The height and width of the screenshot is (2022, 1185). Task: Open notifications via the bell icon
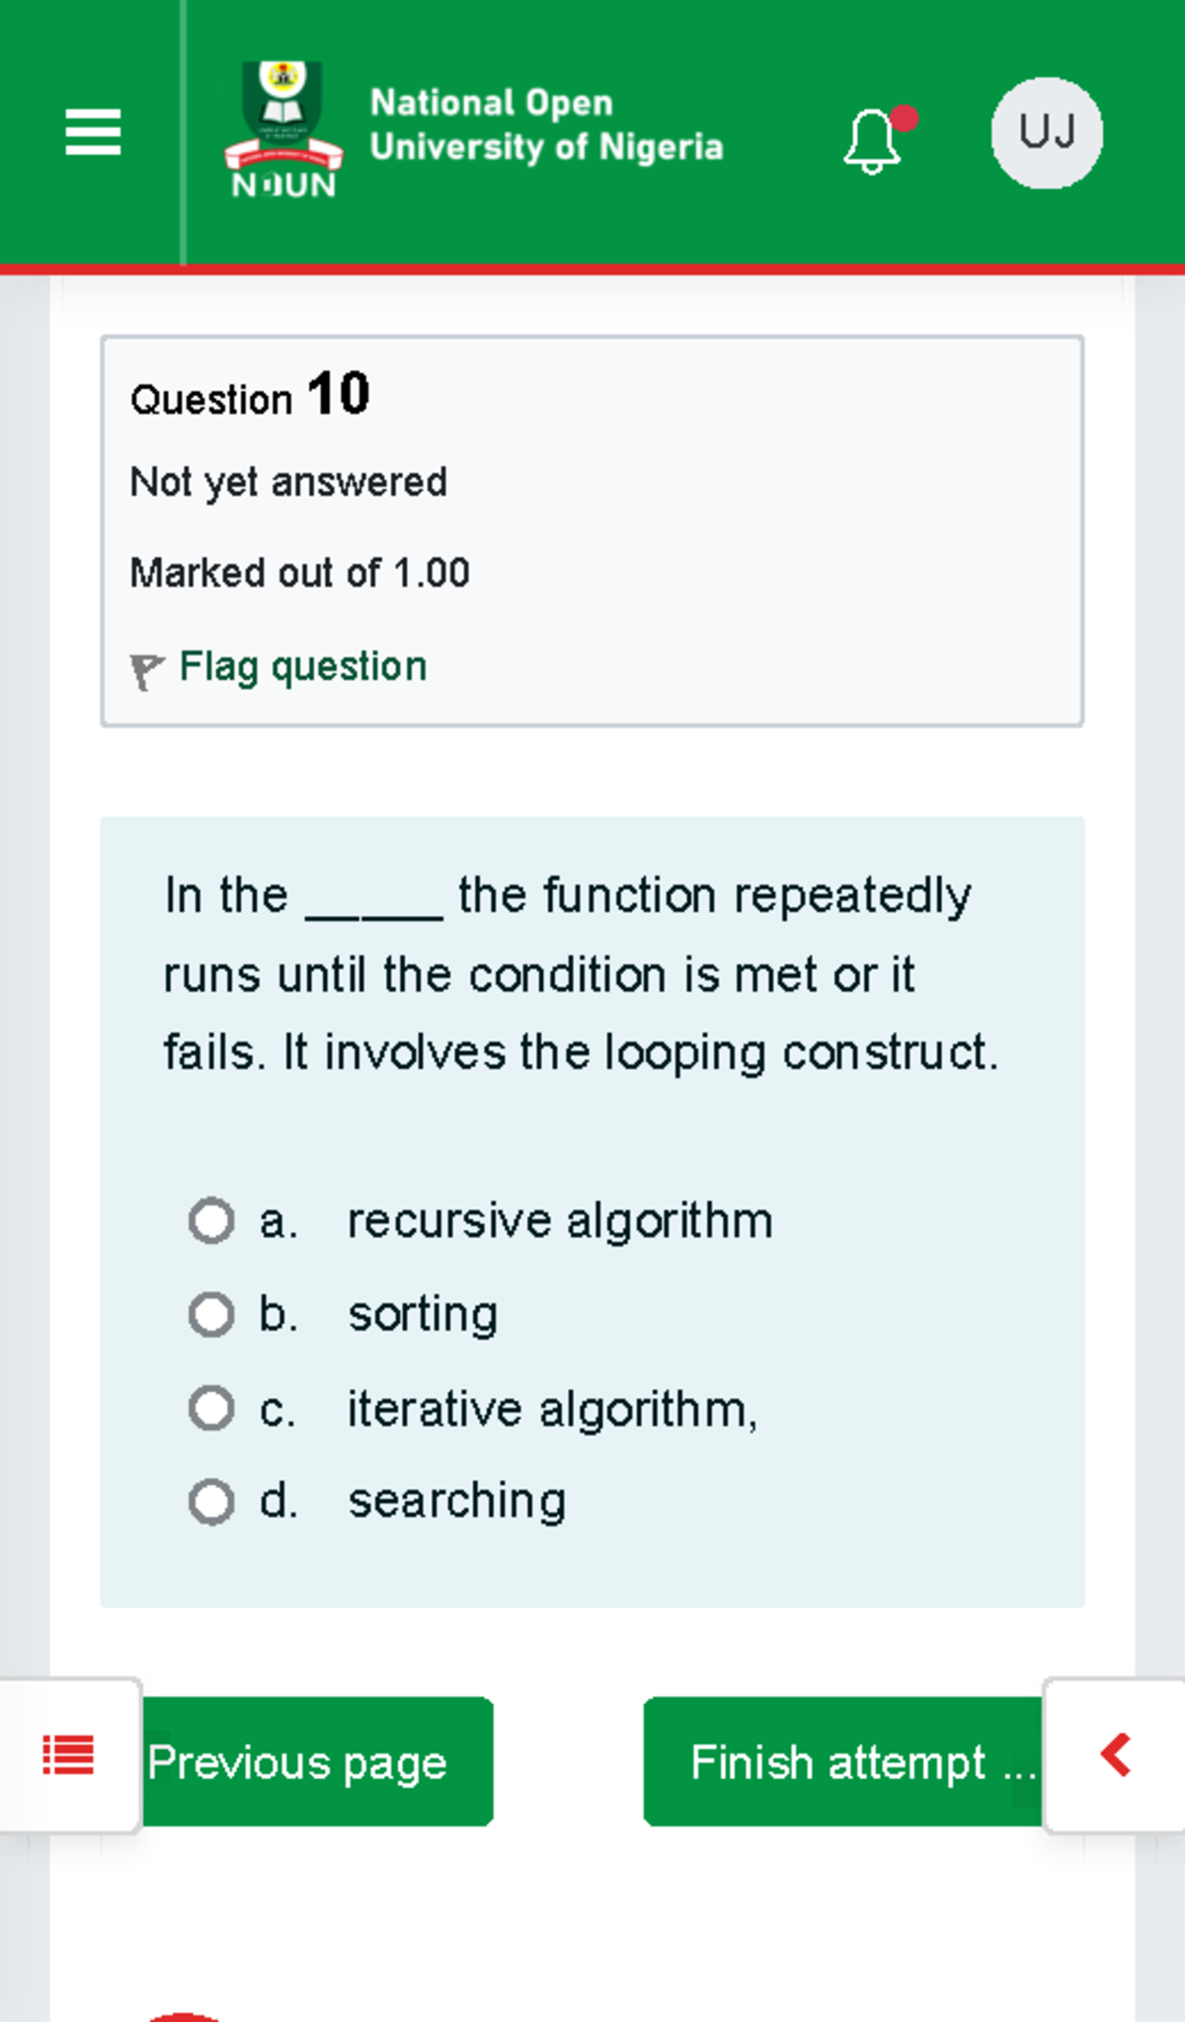coord(872,138)
